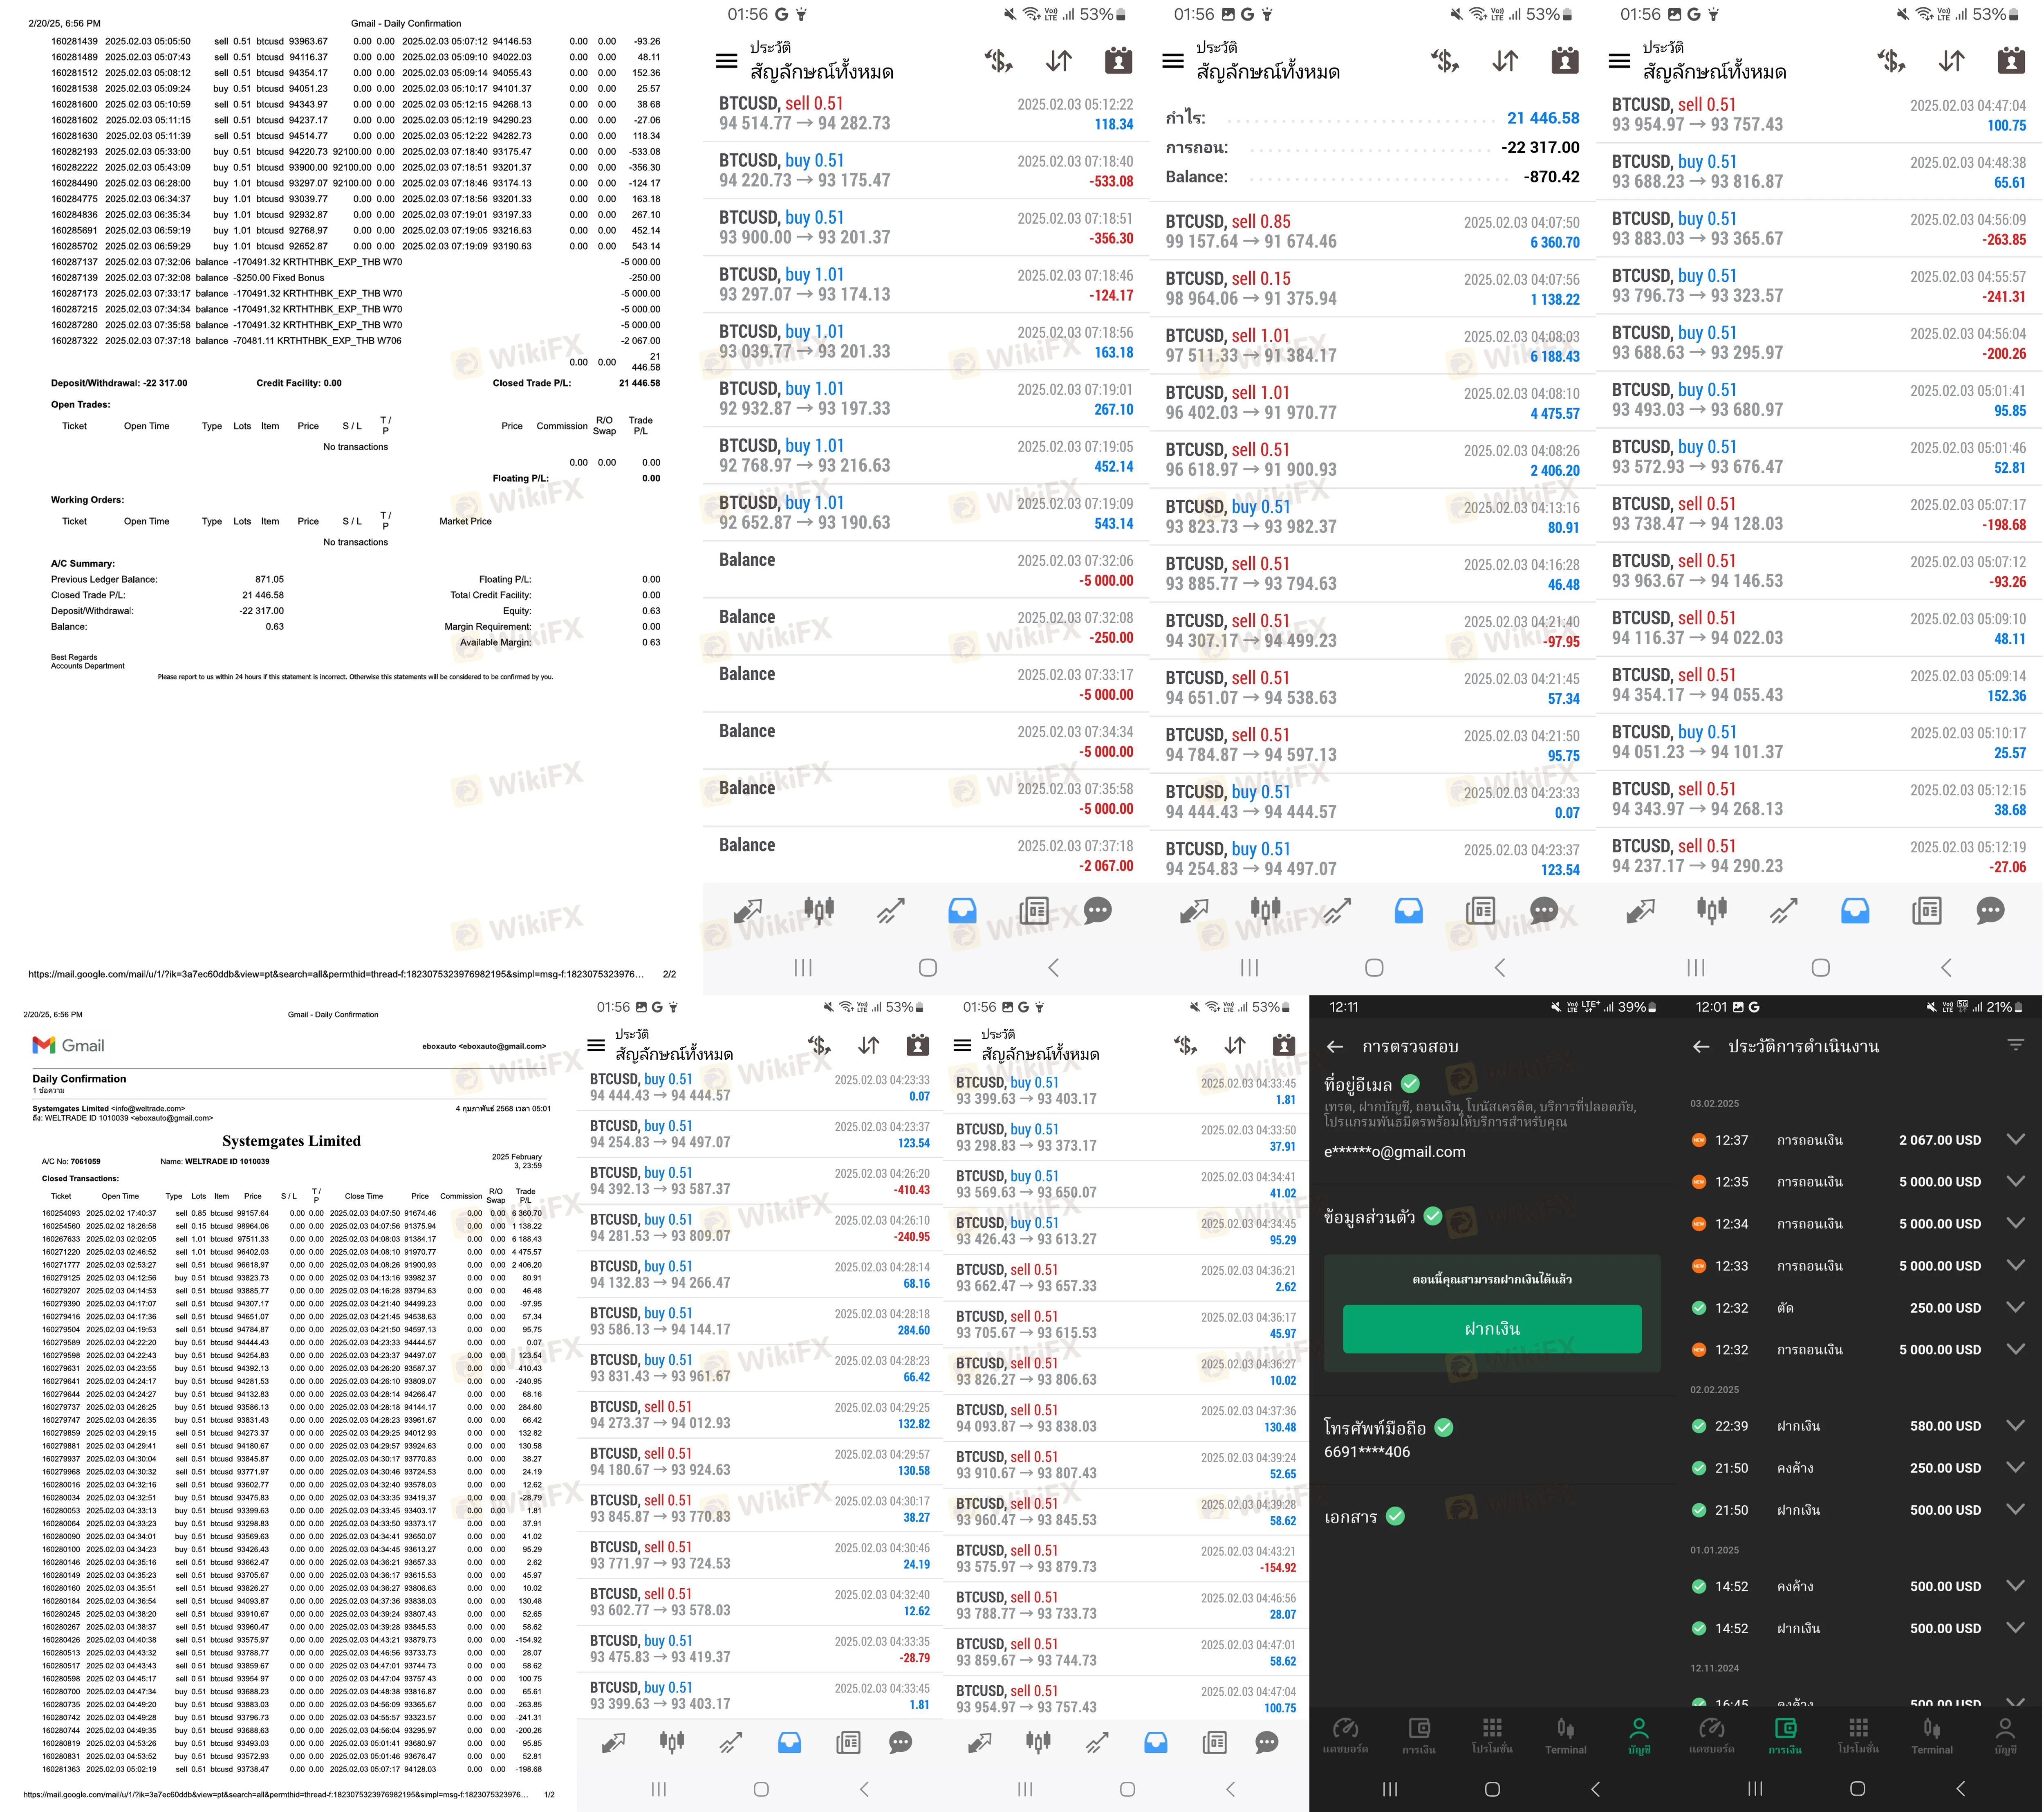Screen dimensions: 2044x1812
Task: Tap green checkmark next to เอกสาร
Action: tap(1395, 1517)
